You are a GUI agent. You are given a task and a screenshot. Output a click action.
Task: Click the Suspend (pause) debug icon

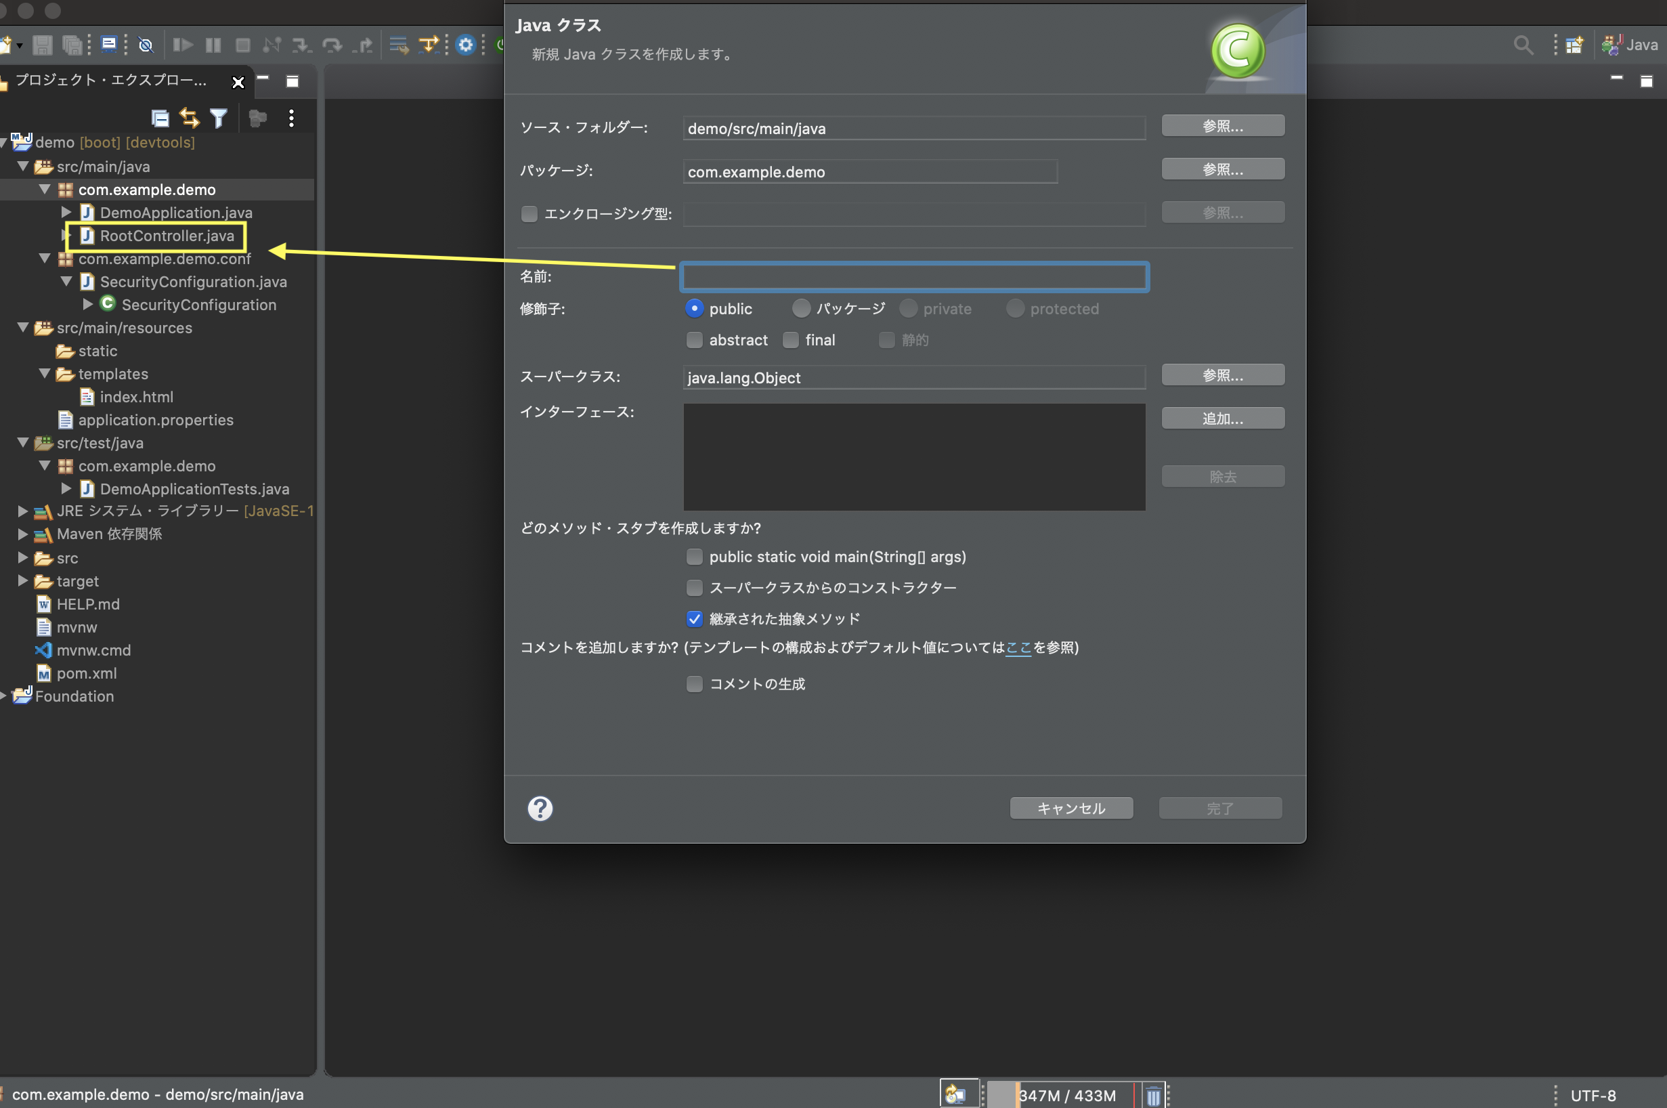point(213,45)
